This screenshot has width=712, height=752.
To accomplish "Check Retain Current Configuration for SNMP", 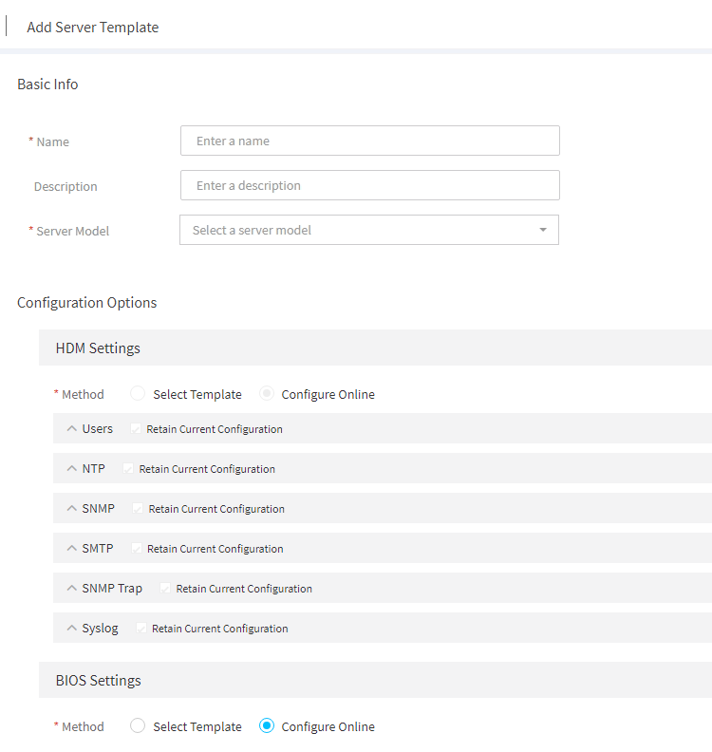I will pyautogui.click(x=138, y=508).
